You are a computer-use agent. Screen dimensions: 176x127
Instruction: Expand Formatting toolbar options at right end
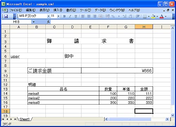tap(174, 16)
